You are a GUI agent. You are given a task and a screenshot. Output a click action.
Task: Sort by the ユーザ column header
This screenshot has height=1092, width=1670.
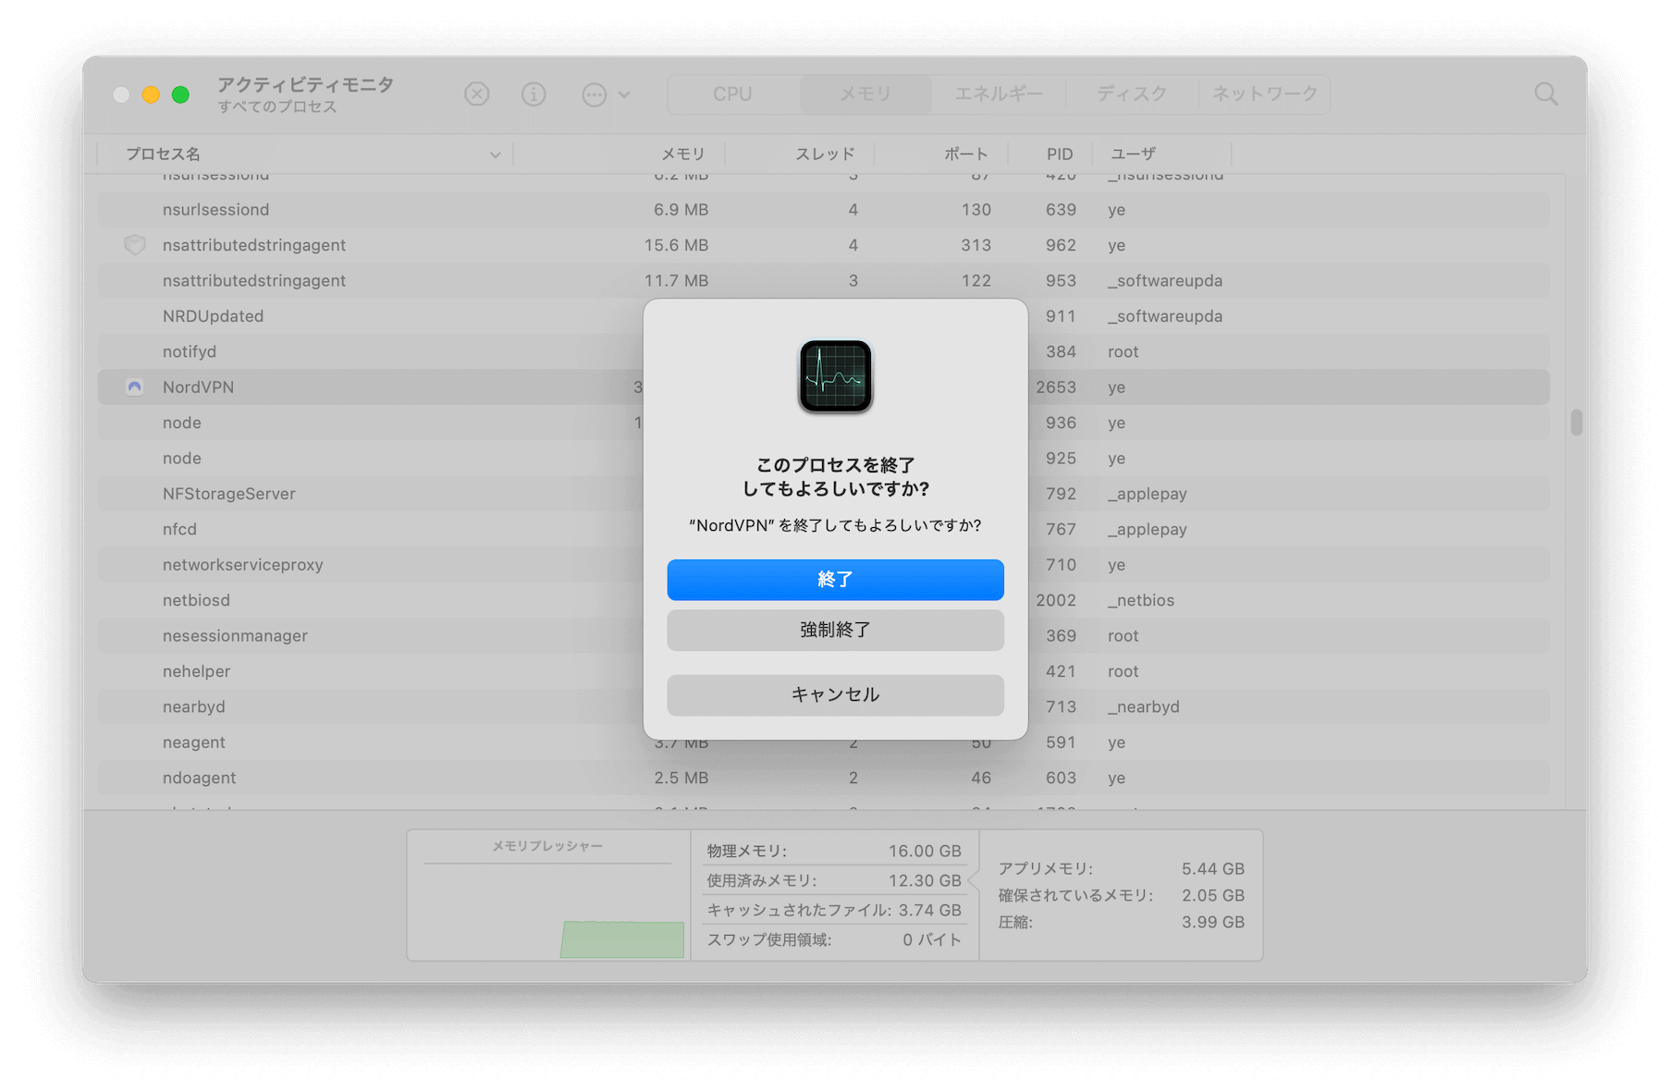(1162, 154)
